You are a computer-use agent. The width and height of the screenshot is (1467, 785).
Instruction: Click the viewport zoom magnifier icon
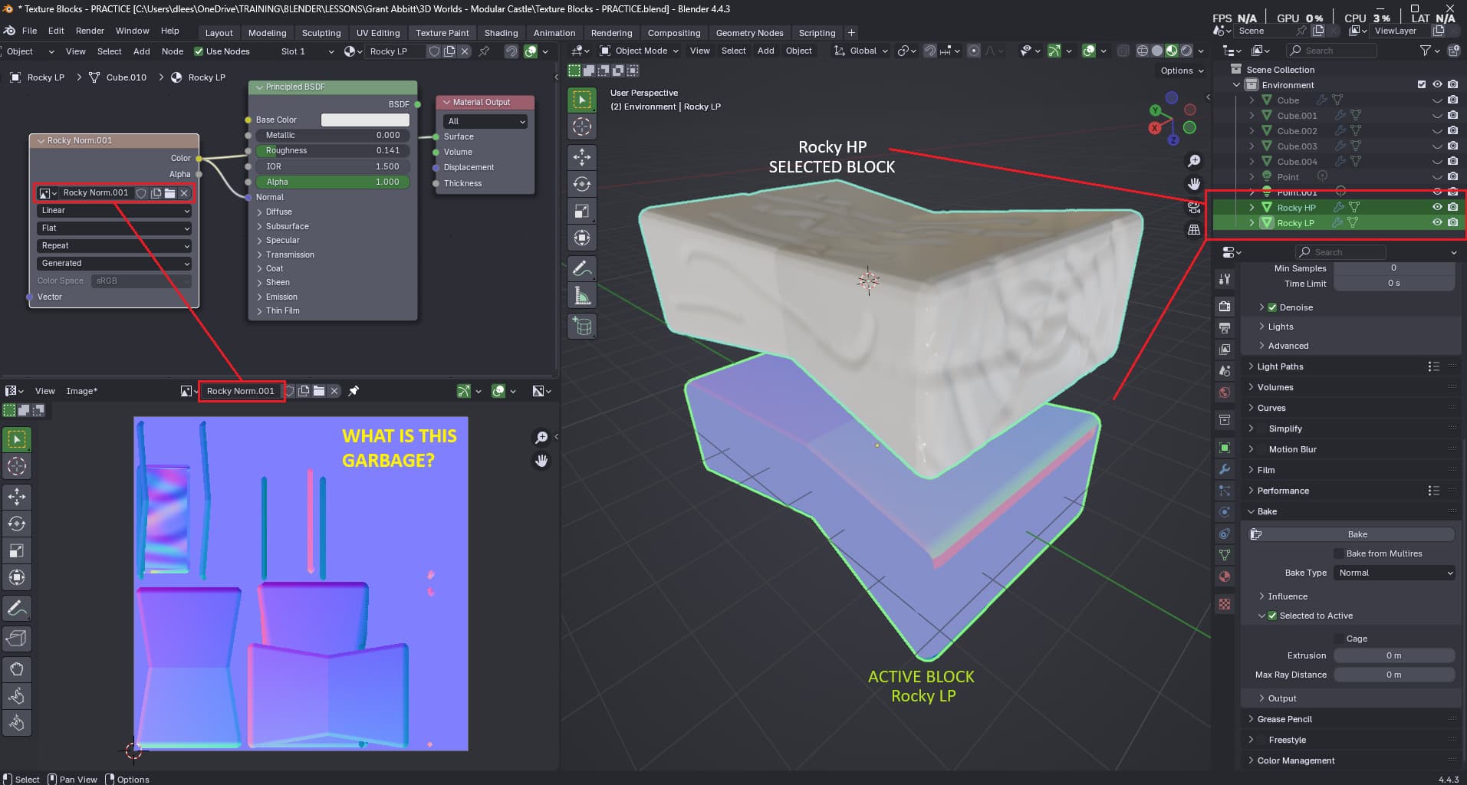pyautogui.click(x=1194, y=161)
